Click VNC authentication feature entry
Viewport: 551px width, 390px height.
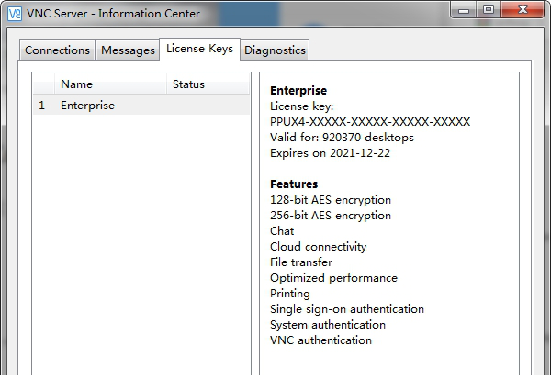click(x=320, y=340)
